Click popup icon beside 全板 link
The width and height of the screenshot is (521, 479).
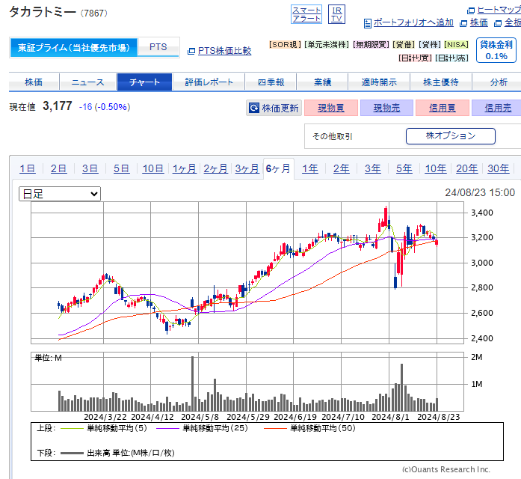[498, 23]
